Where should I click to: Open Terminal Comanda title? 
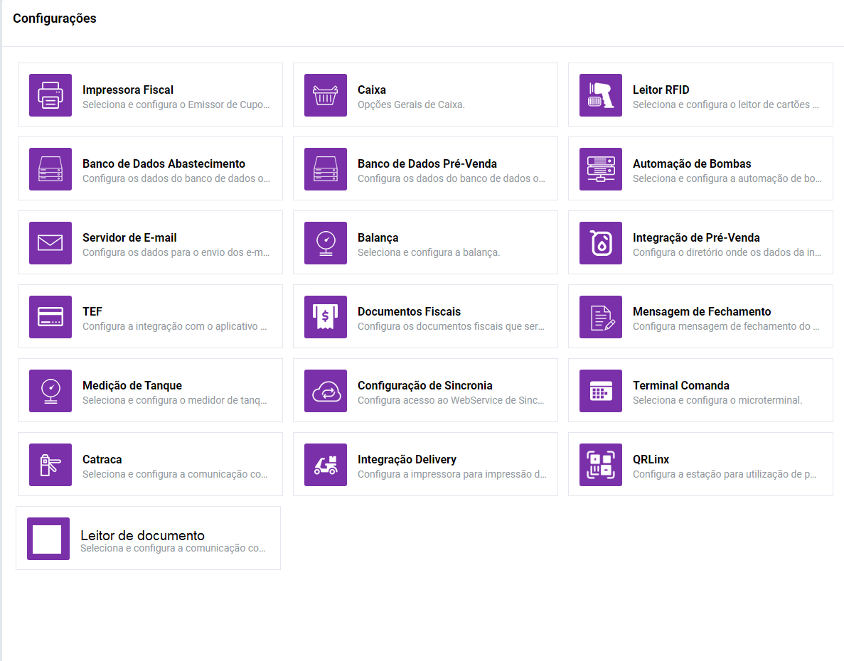click(681, 386)
